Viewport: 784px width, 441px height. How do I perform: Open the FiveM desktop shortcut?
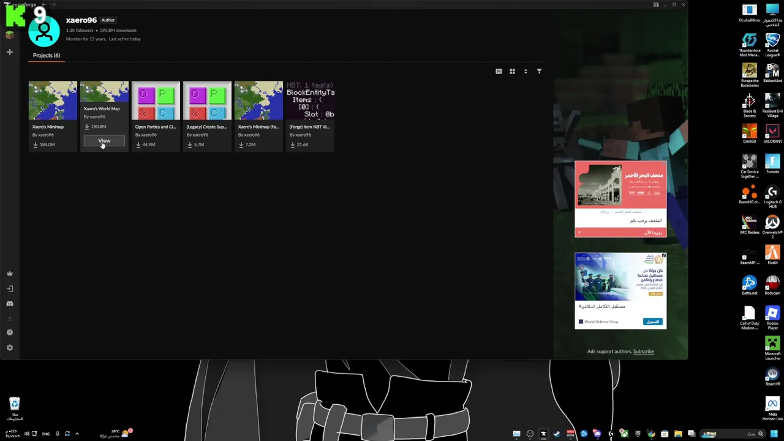772,255
